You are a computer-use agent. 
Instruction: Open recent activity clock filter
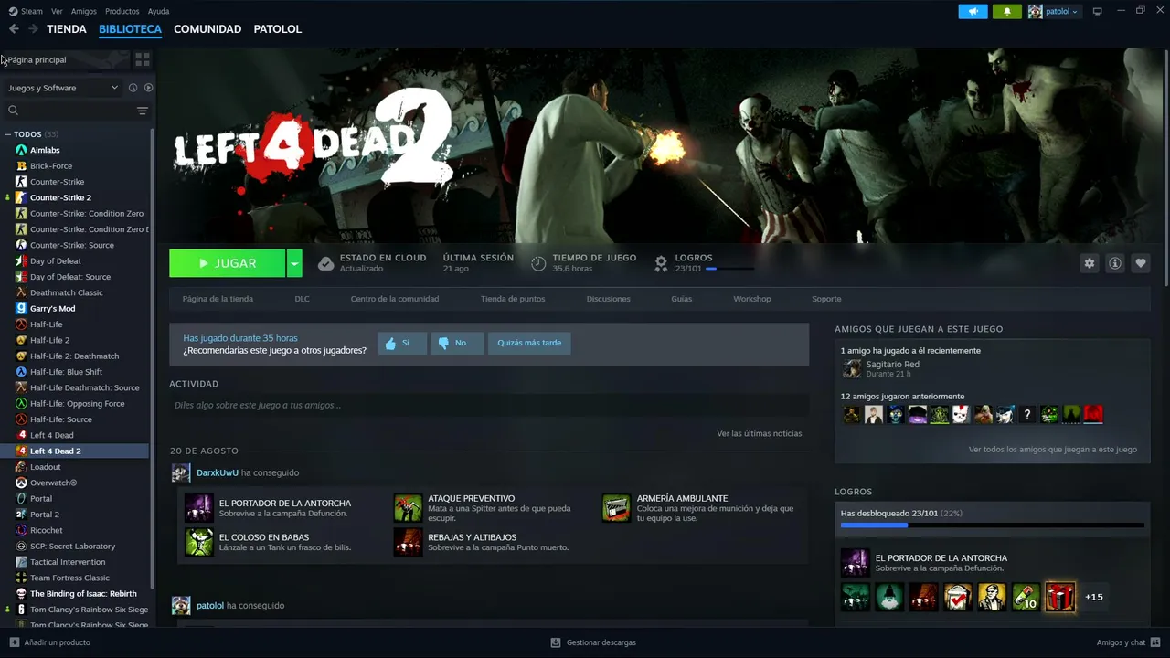pos(133,88)
